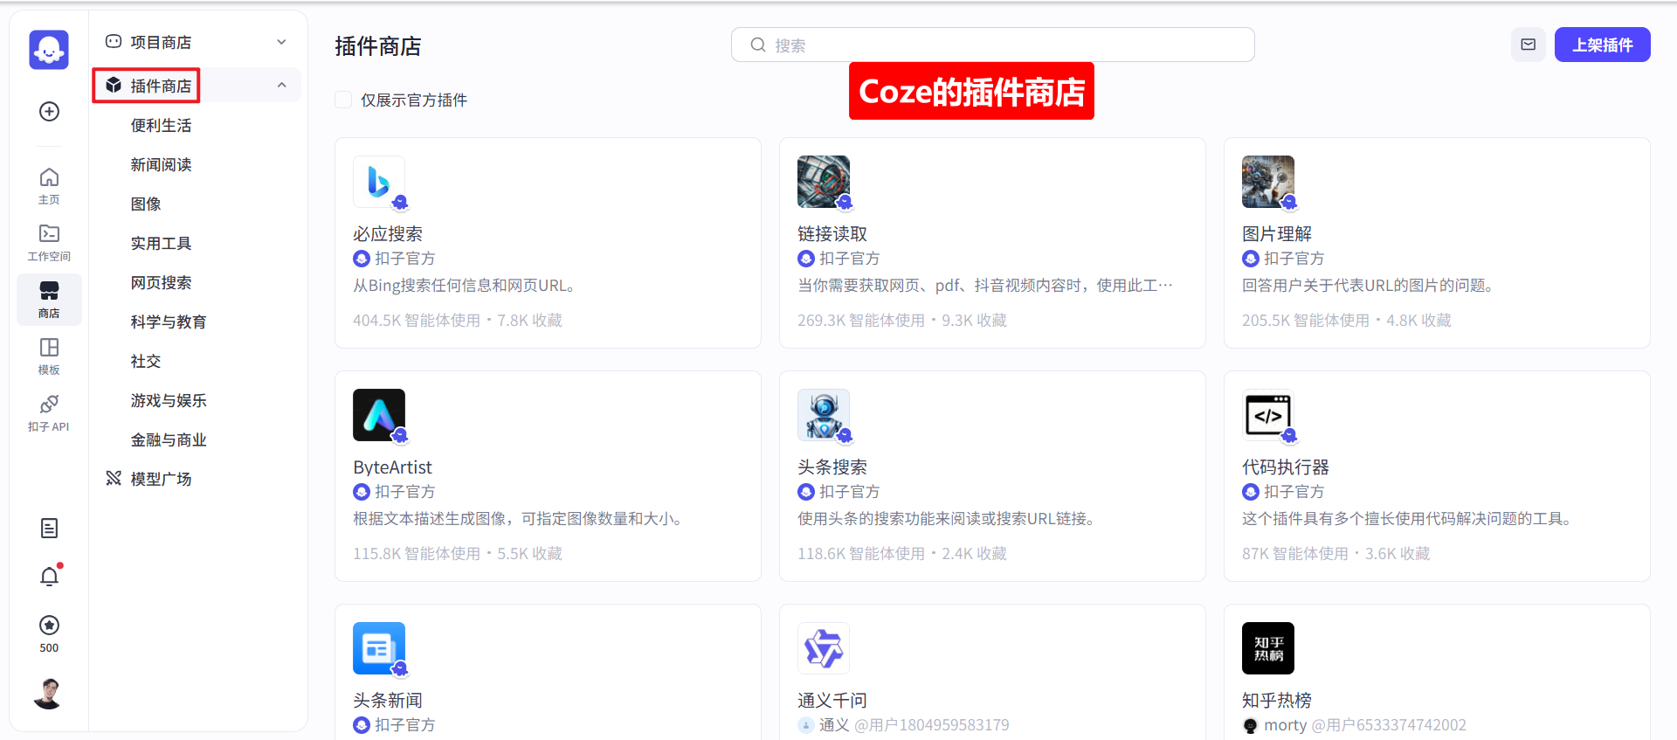Click morty author name
Image resolution: width=1677 pixels, height=740 pixels.
pos(1286,725)
